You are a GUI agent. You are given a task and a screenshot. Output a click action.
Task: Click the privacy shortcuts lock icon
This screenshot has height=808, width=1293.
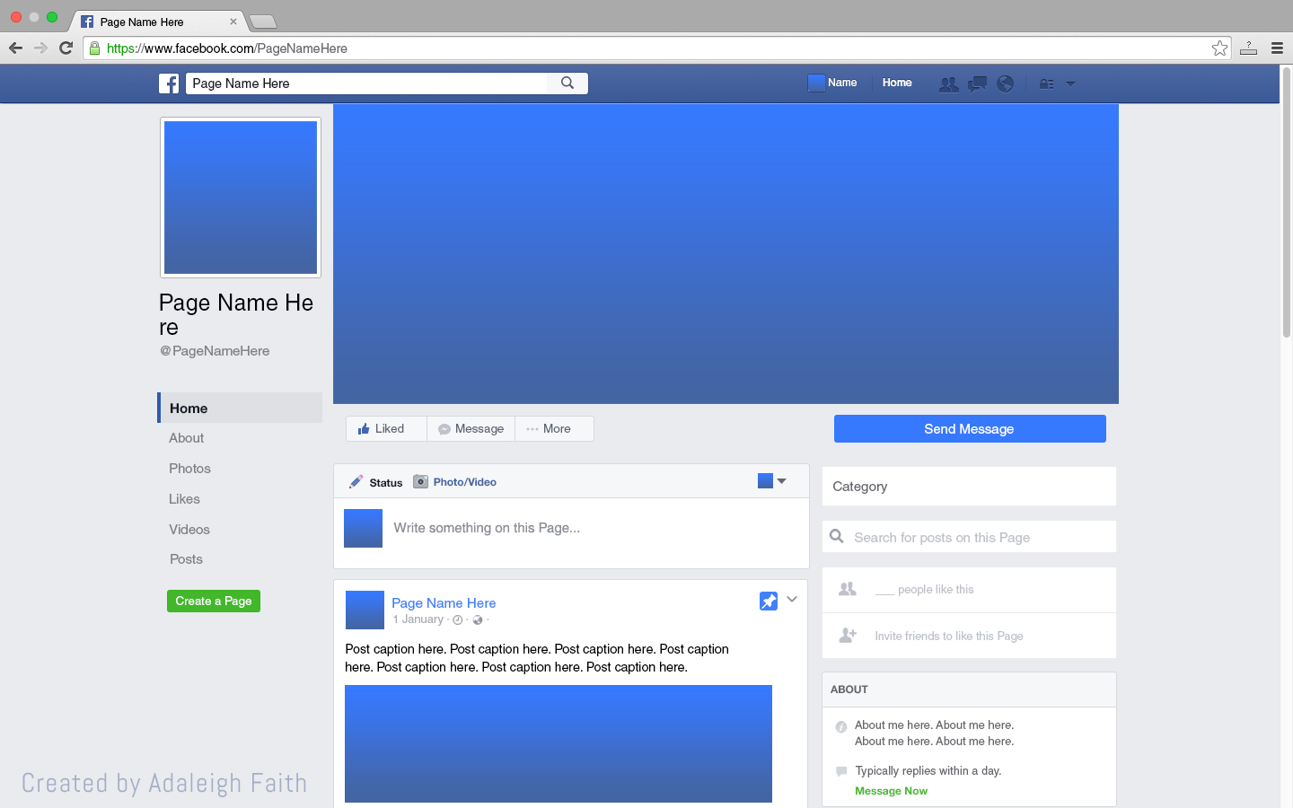coord(1045,83)
